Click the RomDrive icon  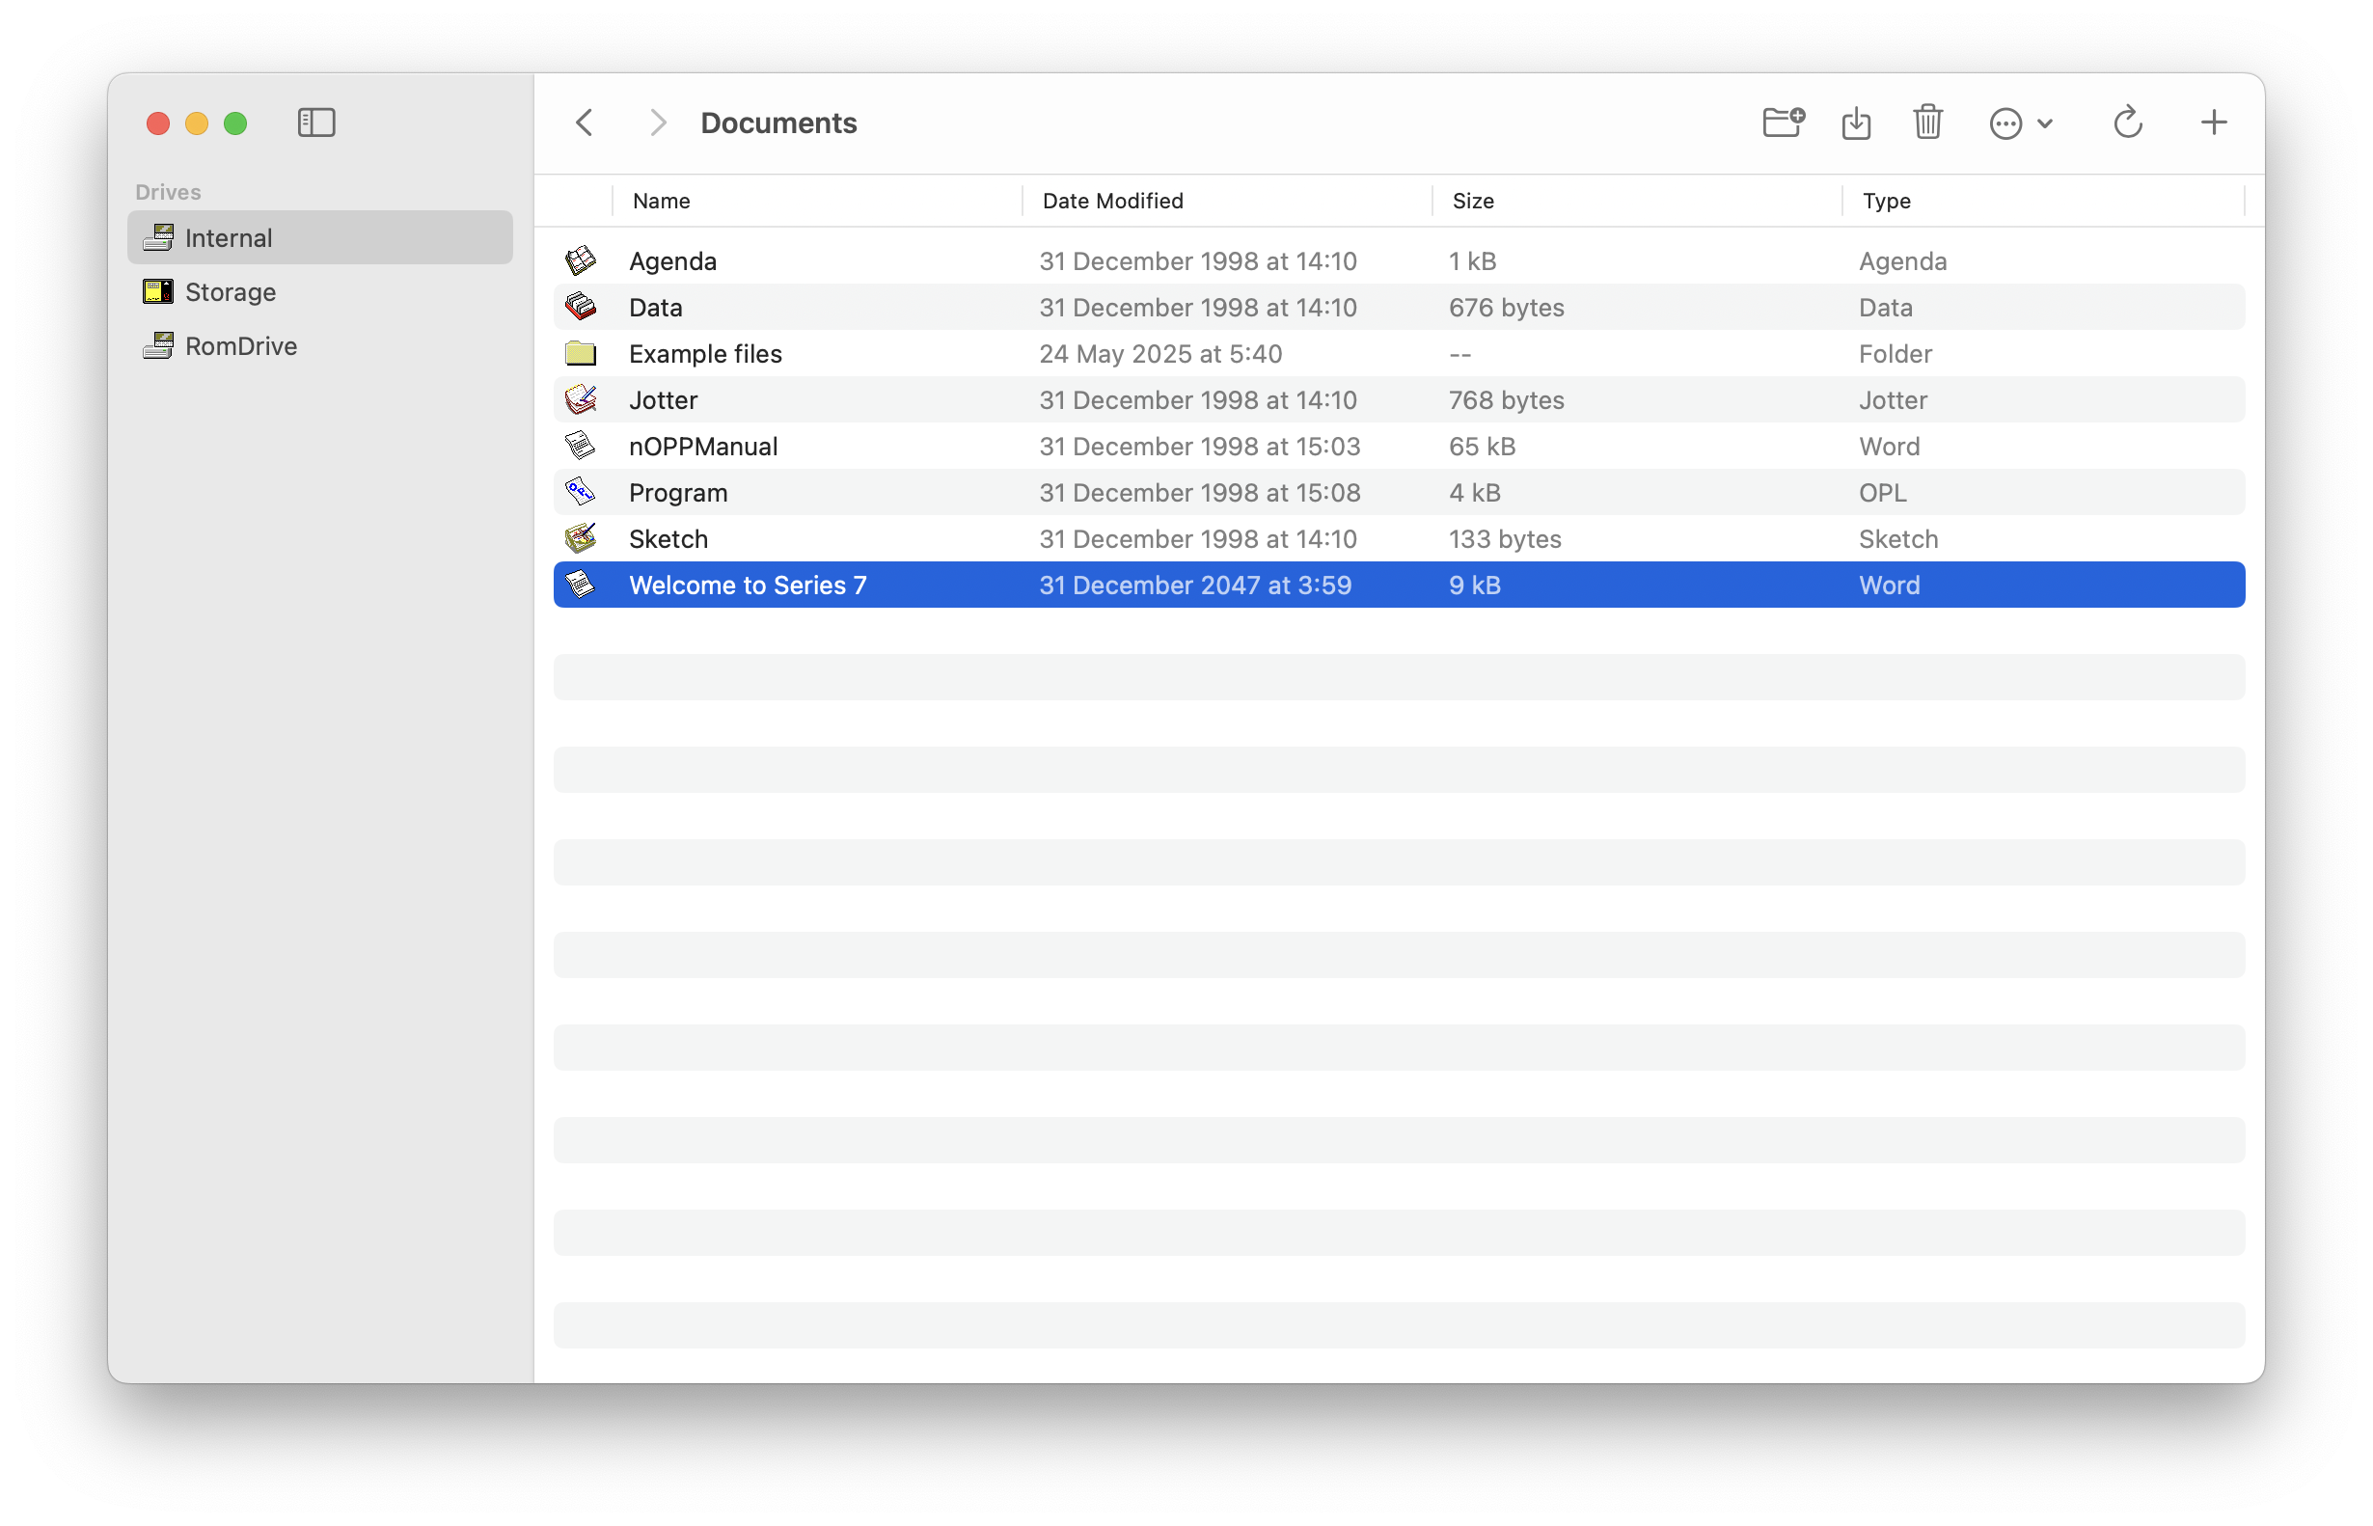point(158,346)
